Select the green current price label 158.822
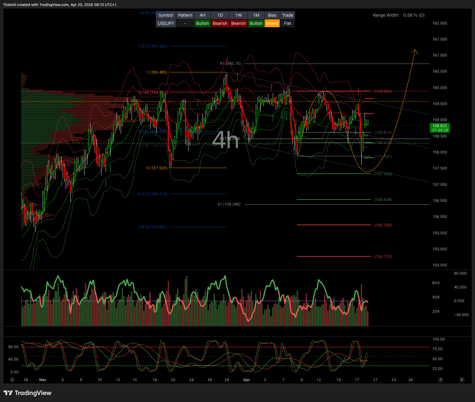This screenshot has width=475, height=402. click(440, 128)
